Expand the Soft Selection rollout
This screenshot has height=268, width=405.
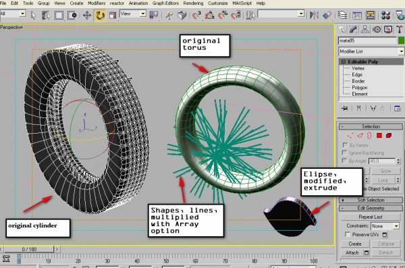(371, 200)
